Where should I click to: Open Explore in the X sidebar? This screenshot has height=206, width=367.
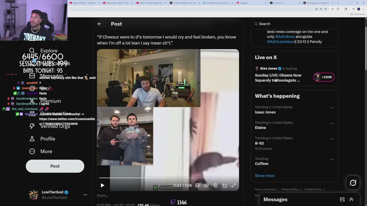coord(43,51)
